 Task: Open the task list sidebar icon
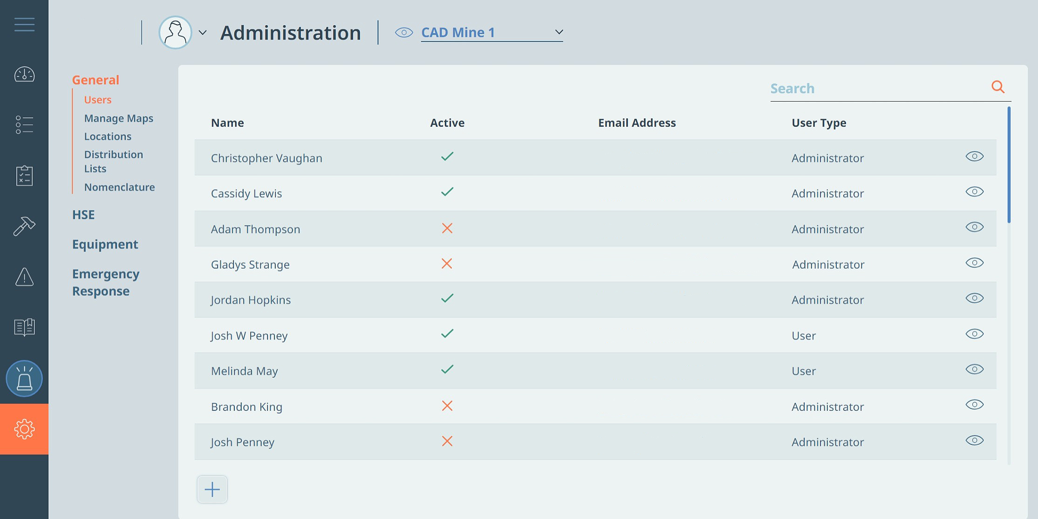pos(24,125)
